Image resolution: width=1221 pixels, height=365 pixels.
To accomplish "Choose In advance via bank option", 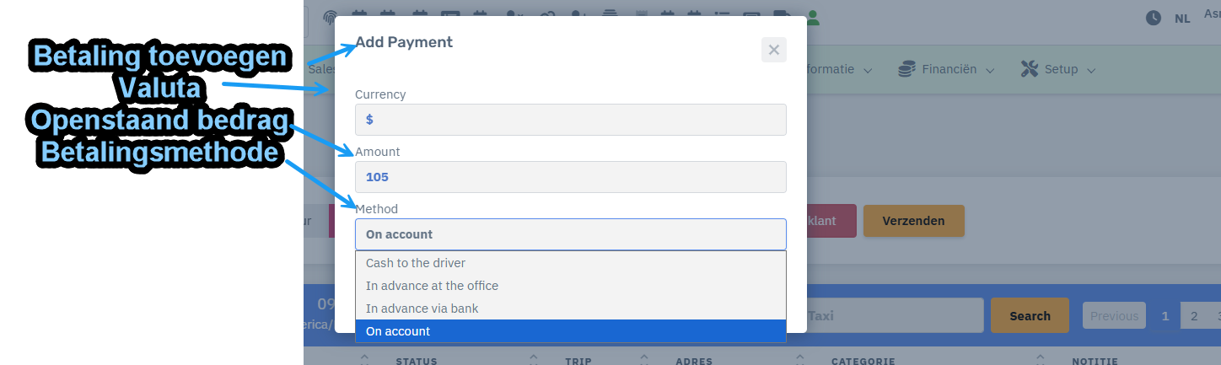I will (571, 309).
